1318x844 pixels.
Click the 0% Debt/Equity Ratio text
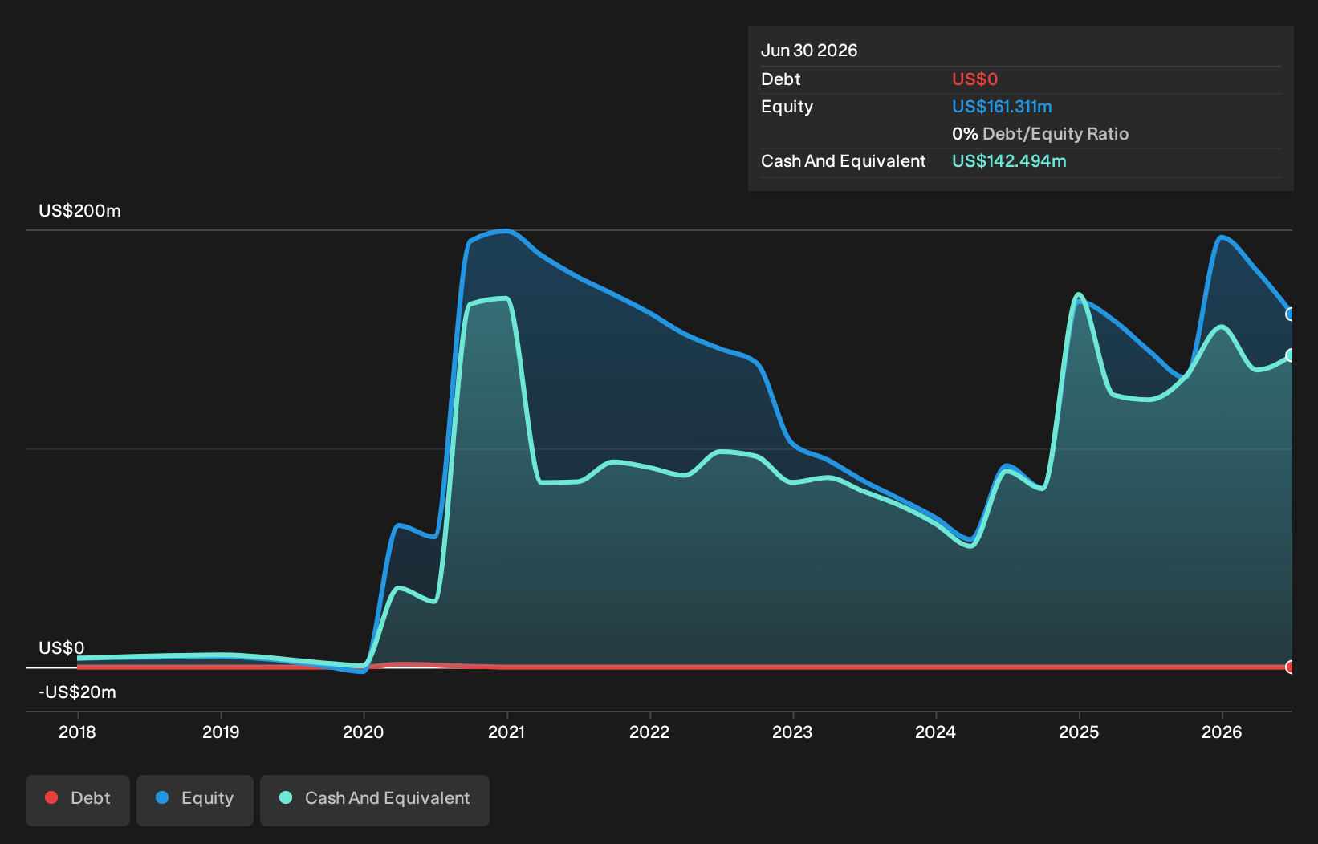tap(1040, 134)
